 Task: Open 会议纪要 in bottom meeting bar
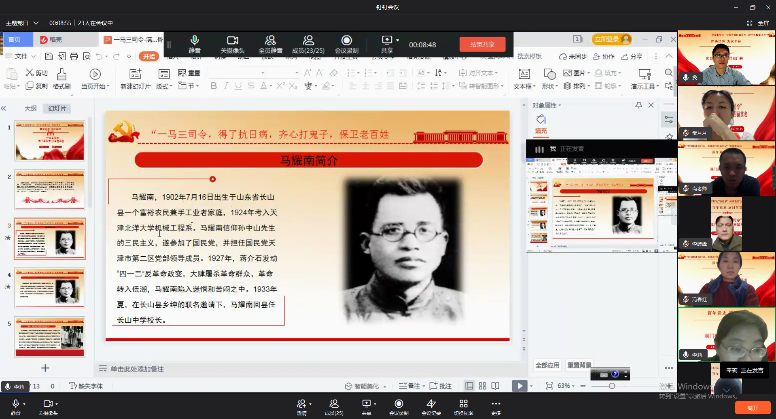coord(431,407)
